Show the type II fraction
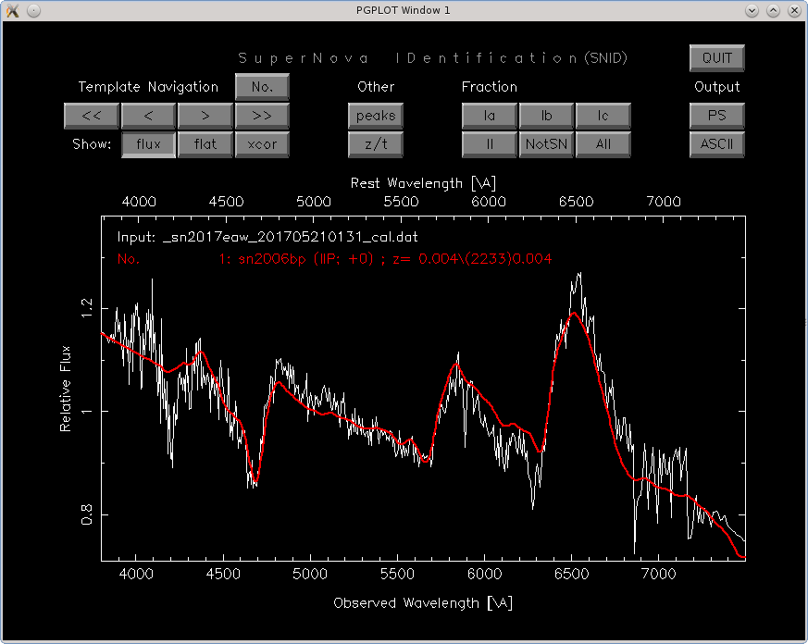 (x=490, y=144)
